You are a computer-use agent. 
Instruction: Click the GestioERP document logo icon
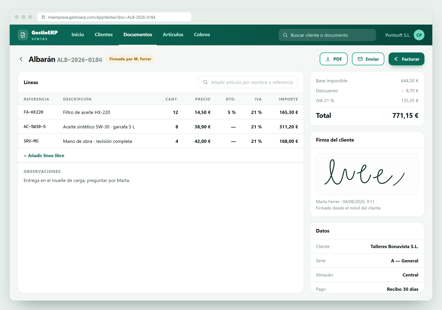pos(23,35)
